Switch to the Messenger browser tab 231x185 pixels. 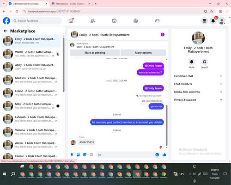28,4
